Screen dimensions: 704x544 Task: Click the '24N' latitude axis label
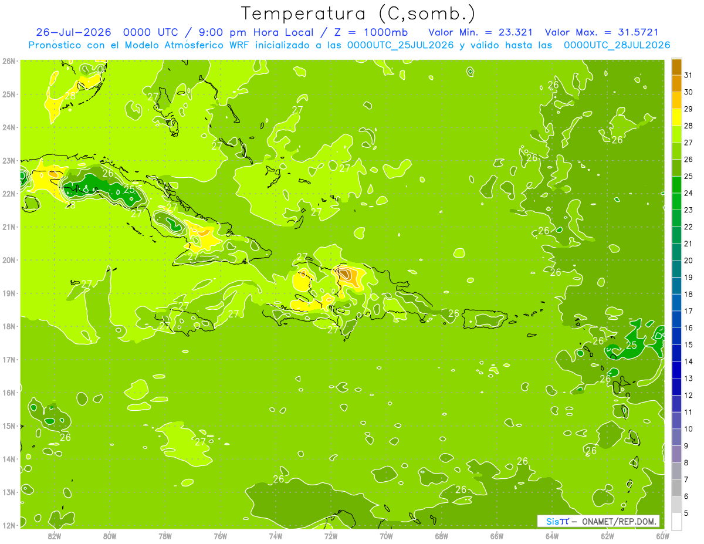click(9, 127)
